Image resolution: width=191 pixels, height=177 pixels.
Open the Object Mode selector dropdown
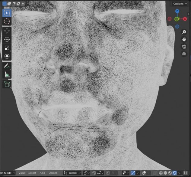pos(7,173)
